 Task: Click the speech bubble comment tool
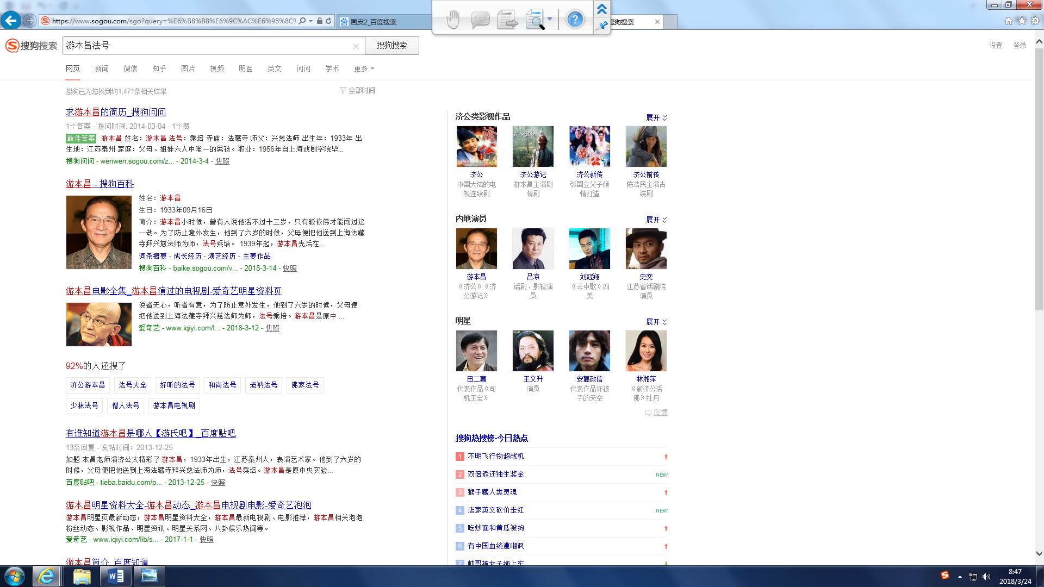(480, 20)
